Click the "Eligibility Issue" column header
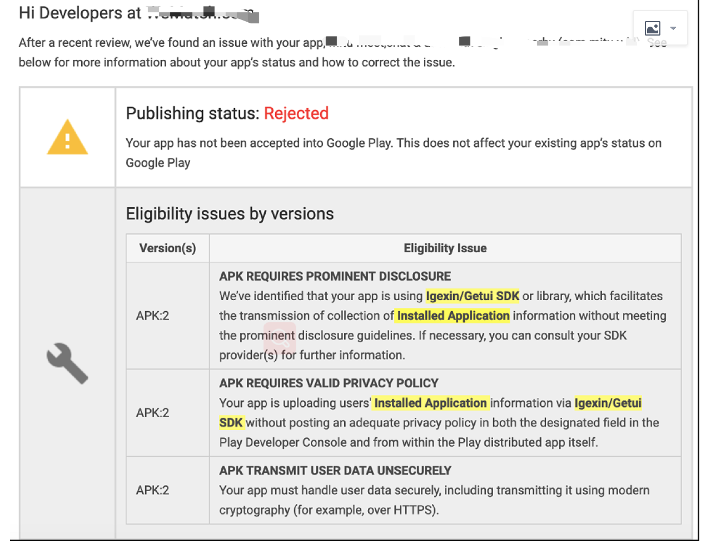This screenshot has height=549, width=726. [x=445, y=248]
